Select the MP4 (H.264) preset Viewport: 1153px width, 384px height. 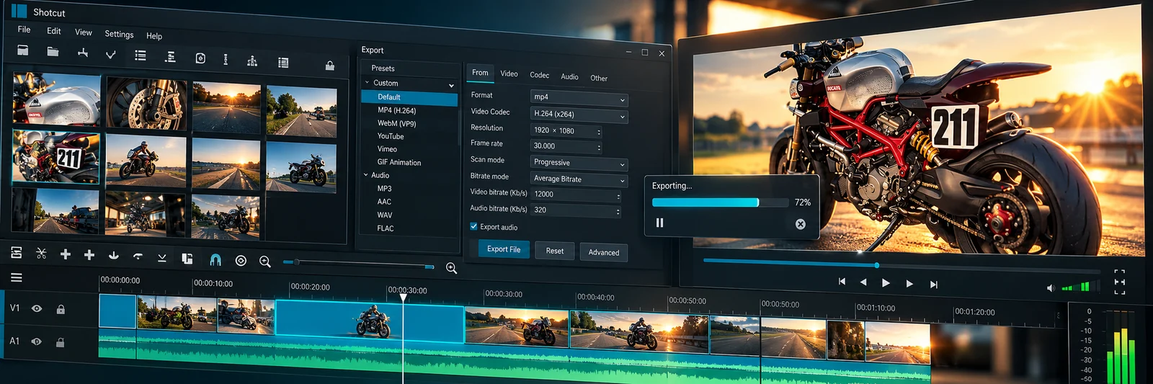tap(396, 110)
